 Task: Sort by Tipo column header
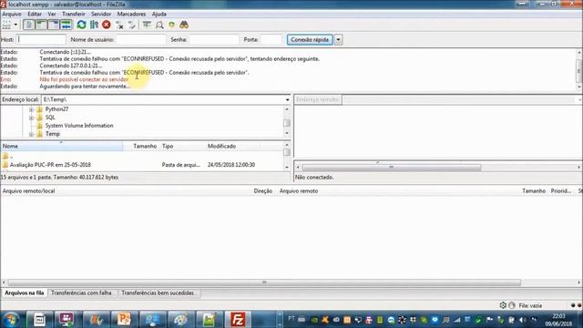[182, 146]
